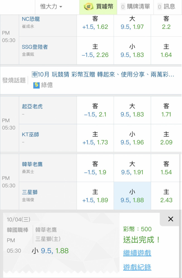Click the gold coin icon beside 買噱幣

[x=89, y=7]
